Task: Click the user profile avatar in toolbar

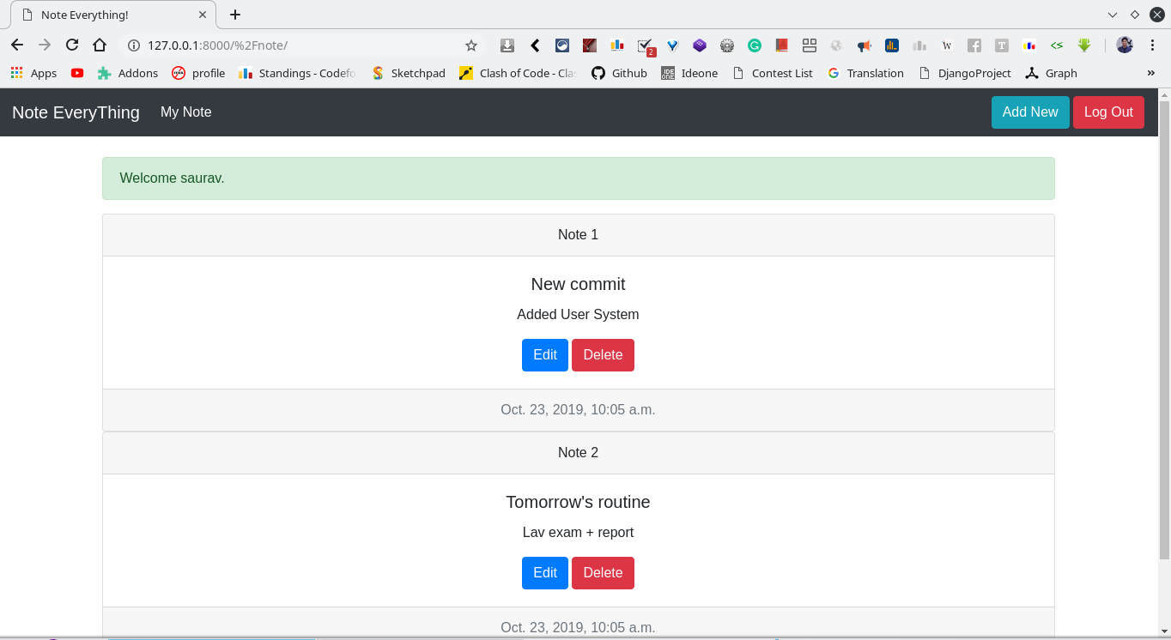Action: click(1125, 45)
